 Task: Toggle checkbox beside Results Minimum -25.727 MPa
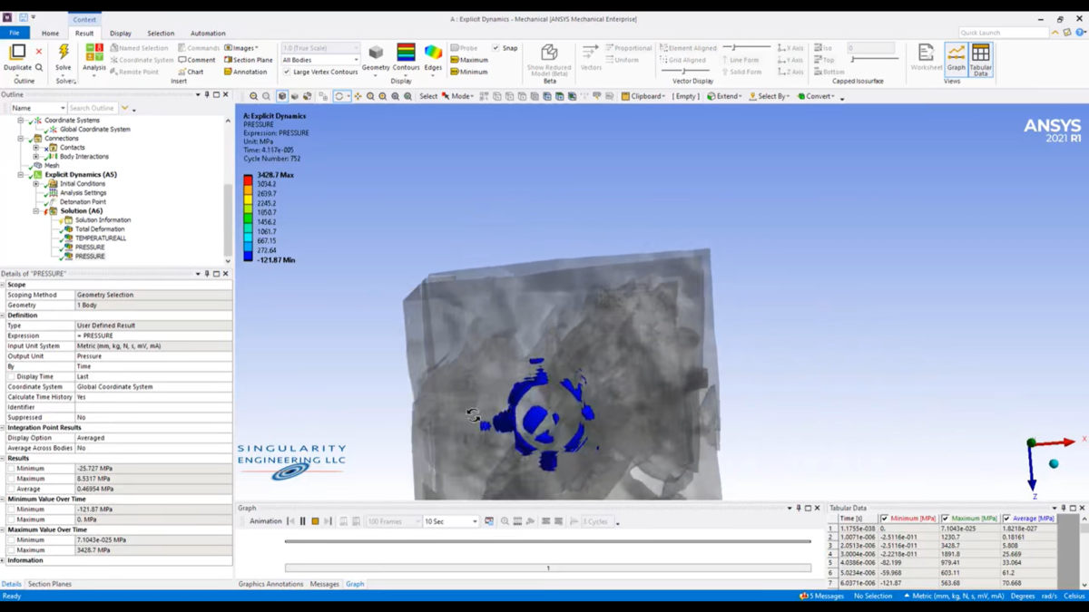pyautogui.click(x=12, y=469)
